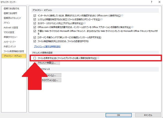Toggle Customer Experience program checkbox
The width and height of the screenshot is (163, 118).
(x=35, y=23)
